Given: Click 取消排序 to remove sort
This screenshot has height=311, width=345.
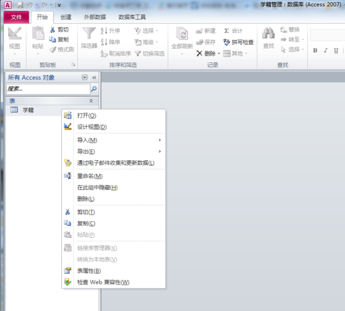Looking at the screenshot, I should [x=116, y=54].
